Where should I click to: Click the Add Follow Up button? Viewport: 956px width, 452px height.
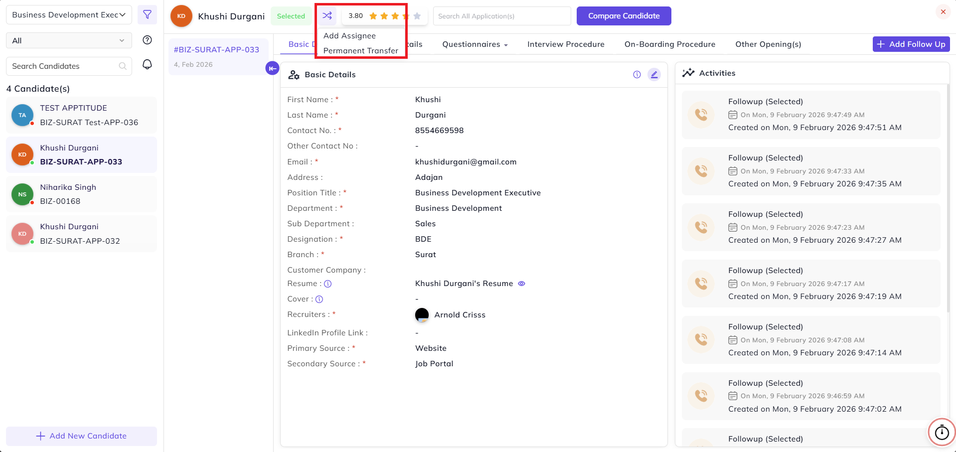pyautogui.click(x=911, y=44)
